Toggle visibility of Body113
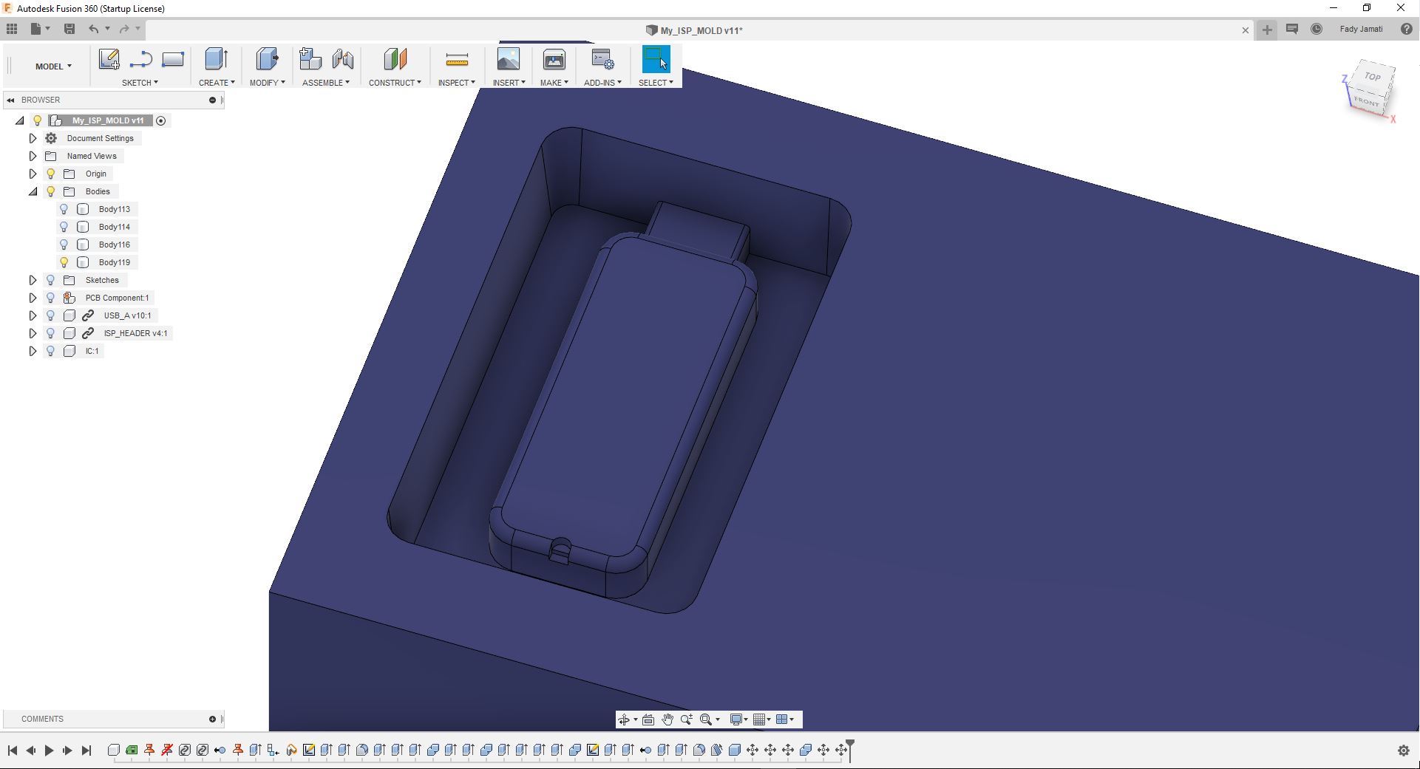This screenshot has width=1420, height=769. (x=64, y=209)
